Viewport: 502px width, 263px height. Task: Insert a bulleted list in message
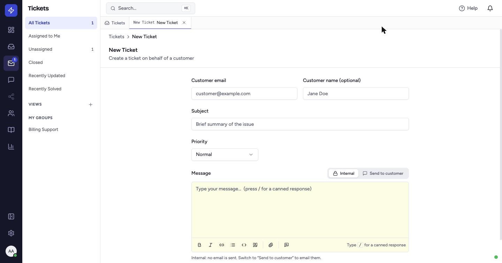point(233,245)
